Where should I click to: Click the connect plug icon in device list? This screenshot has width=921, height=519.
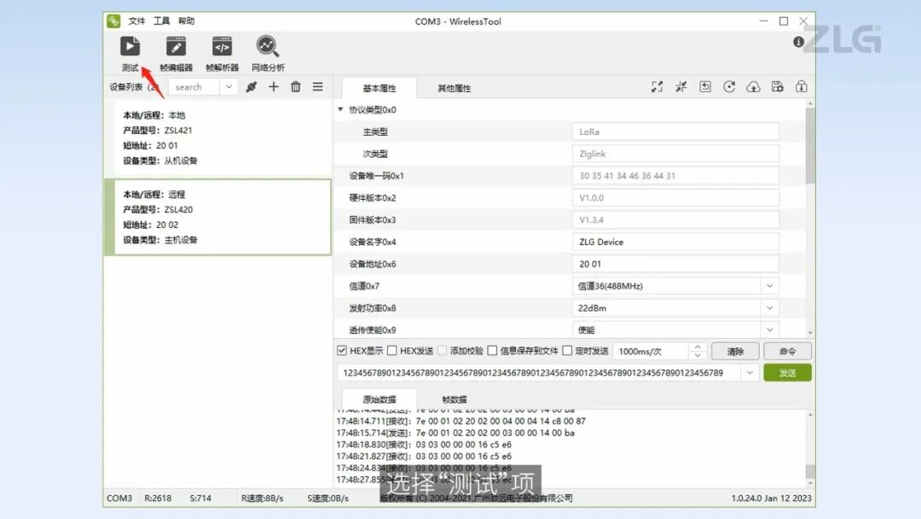pos(252,87)
